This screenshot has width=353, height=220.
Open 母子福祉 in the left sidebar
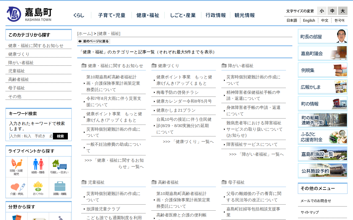(17, 88)
